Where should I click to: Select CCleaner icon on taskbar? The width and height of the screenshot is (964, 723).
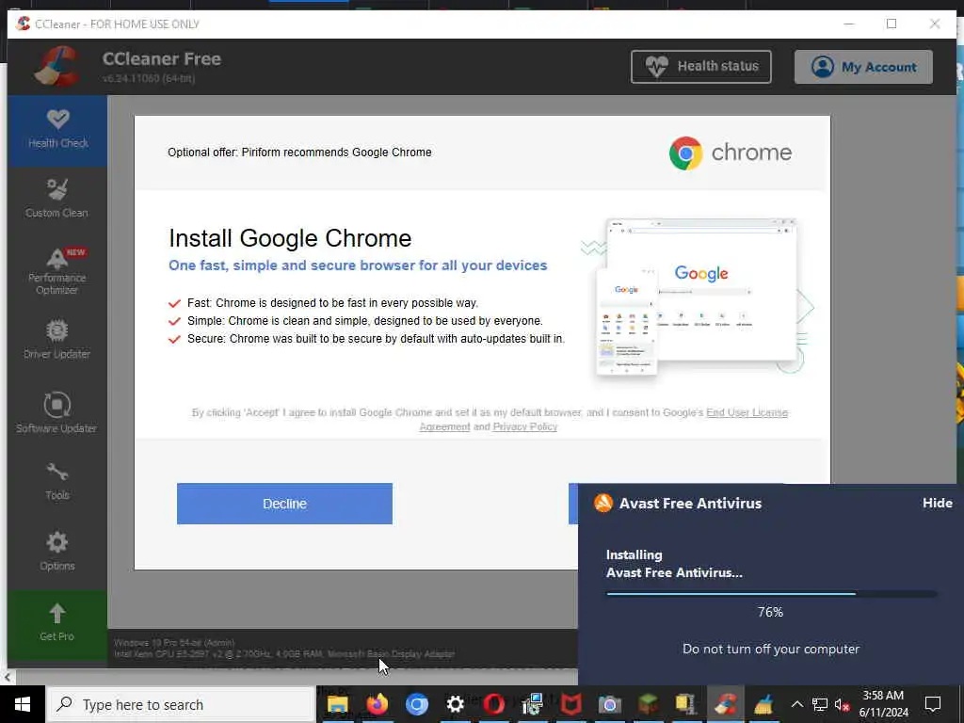tap(726, 704)
